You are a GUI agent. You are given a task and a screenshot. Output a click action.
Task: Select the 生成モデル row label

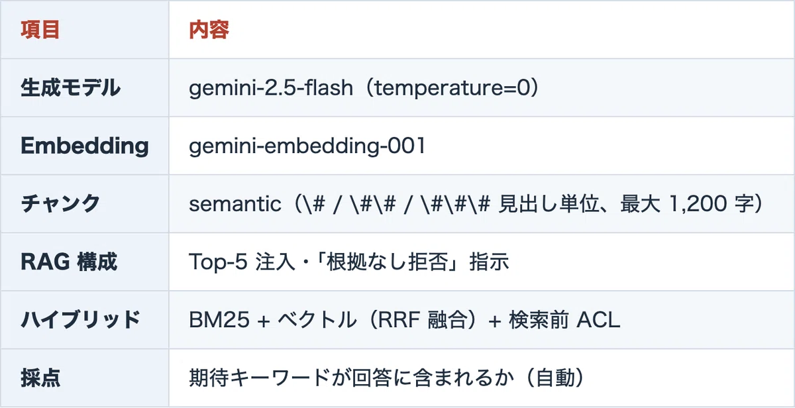[x=70, y=88]
